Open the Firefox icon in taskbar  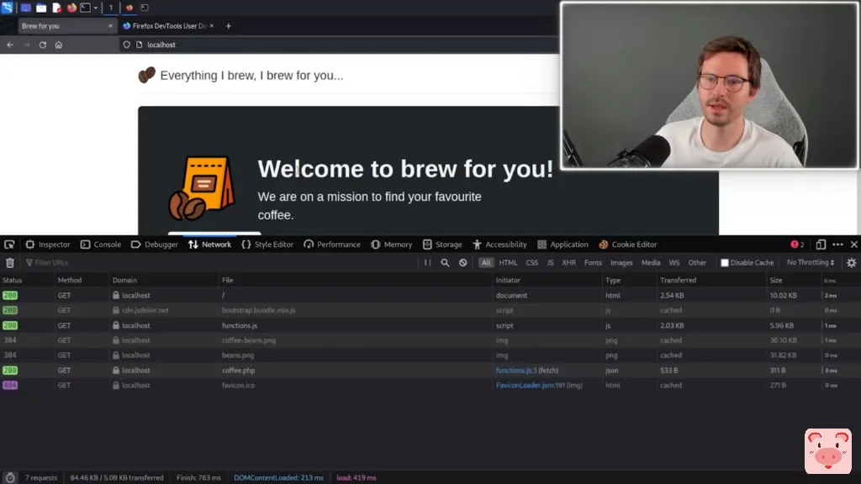(71, 8)
